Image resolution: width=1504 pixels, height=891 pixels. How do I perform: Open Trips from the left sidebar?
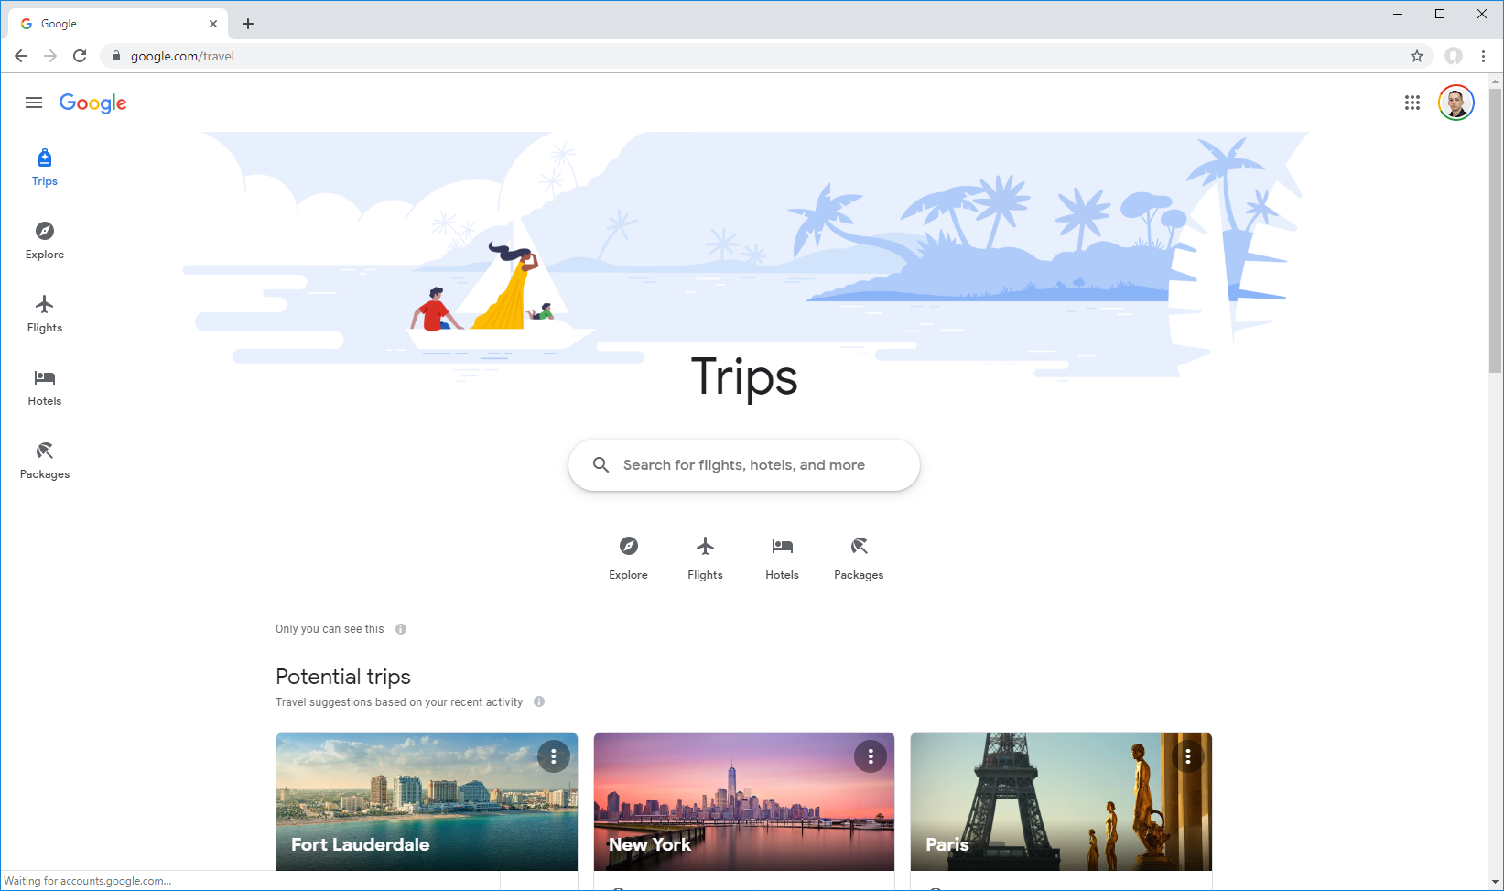(44, 167)
